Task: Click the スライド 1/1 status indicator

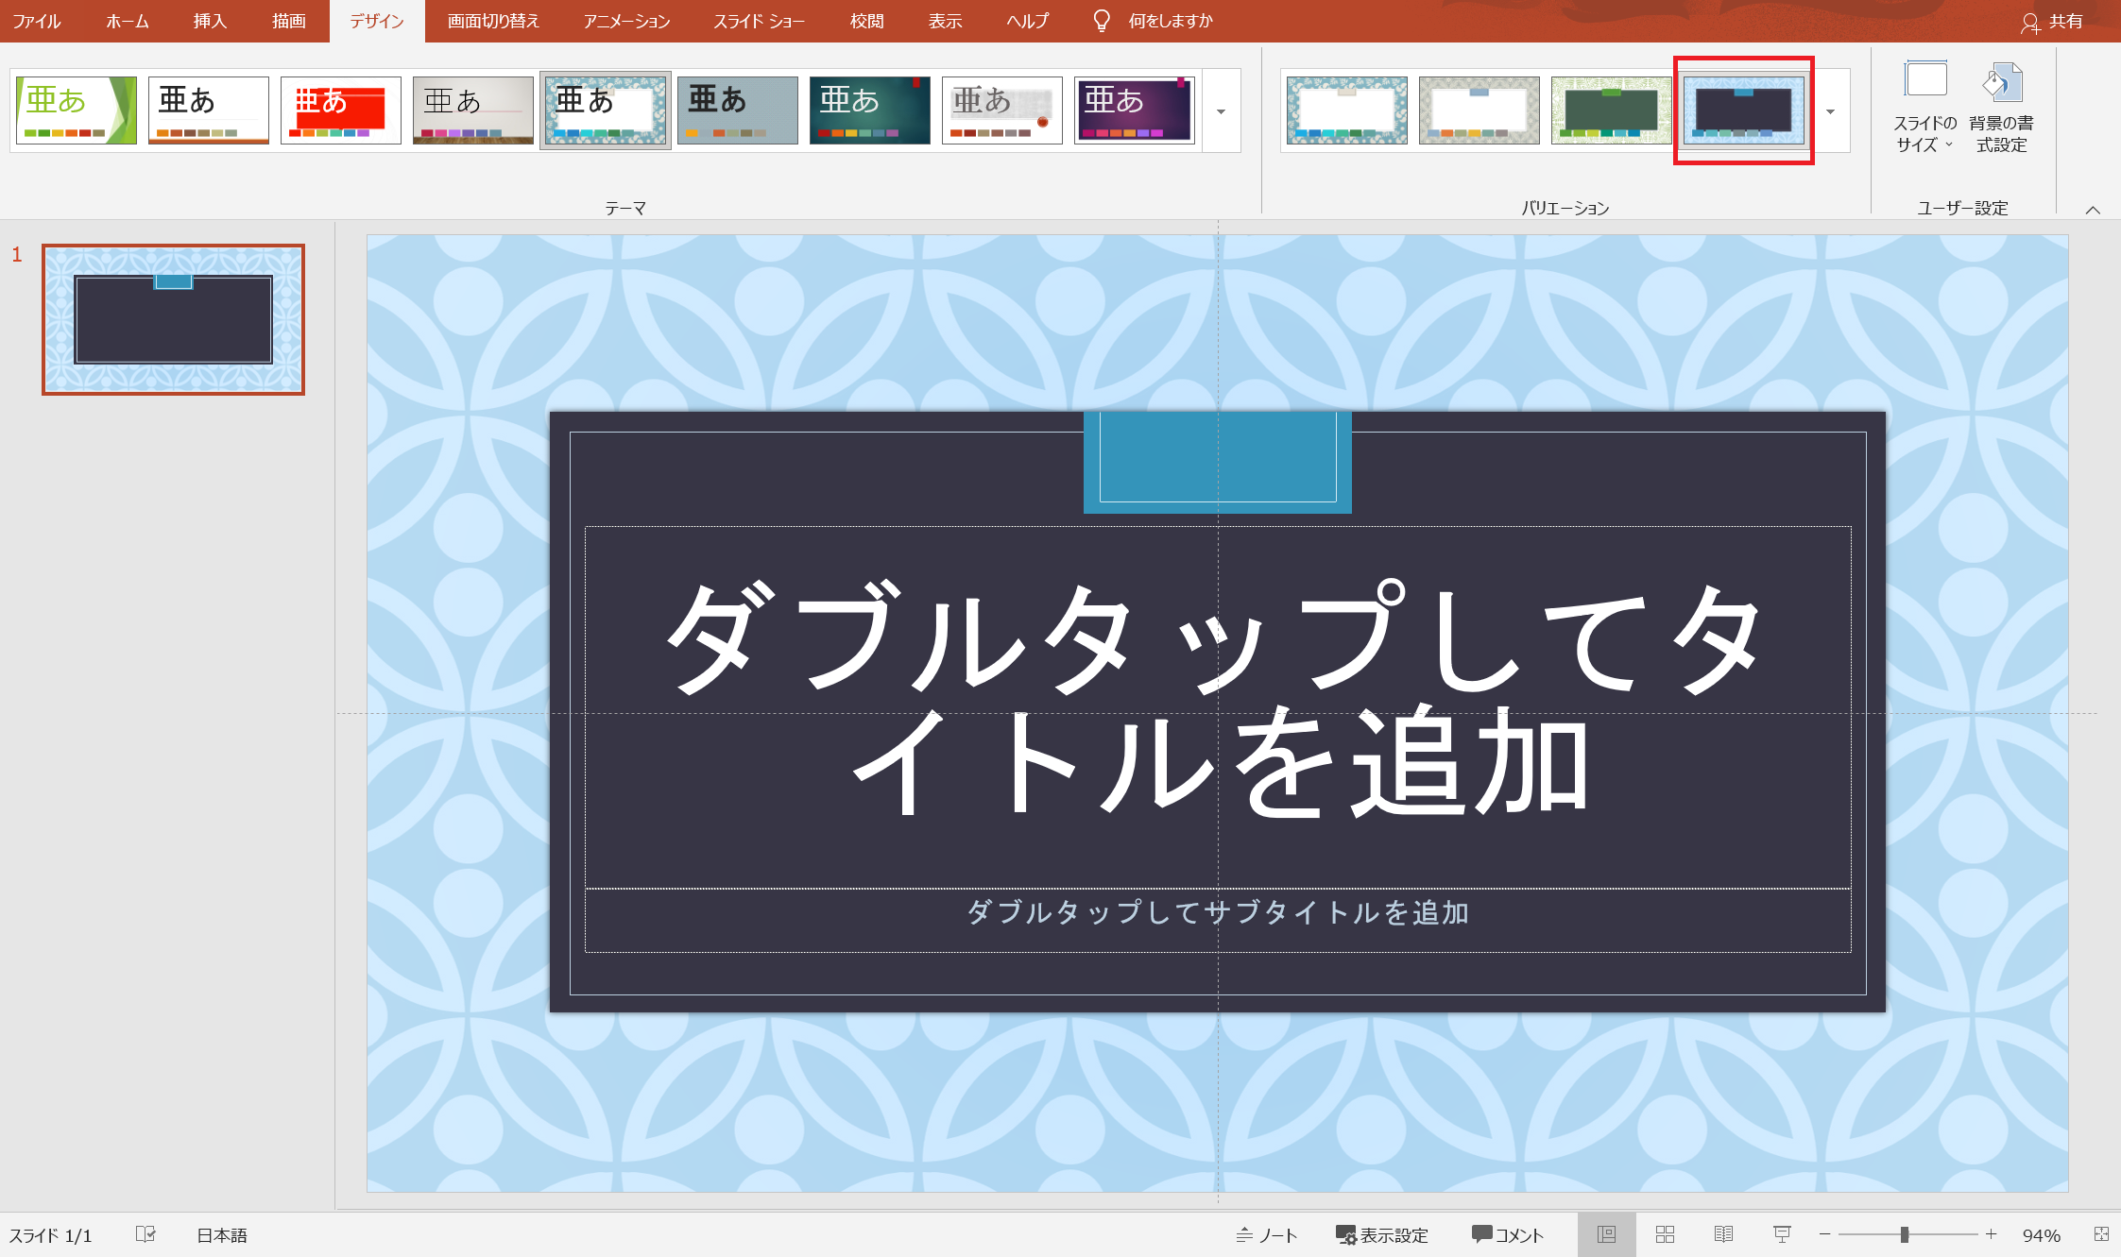Action: click(x=51, y=1235)
